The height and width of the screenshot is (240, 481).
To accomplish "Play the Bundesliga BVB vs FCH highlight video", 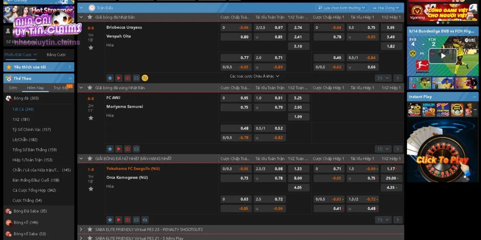I will [x=443, y=56].
